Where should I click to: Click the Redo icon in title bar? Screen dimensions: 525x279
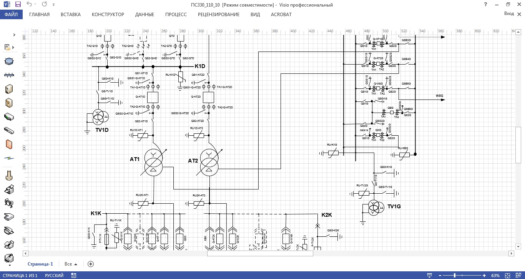pos(44,5)
